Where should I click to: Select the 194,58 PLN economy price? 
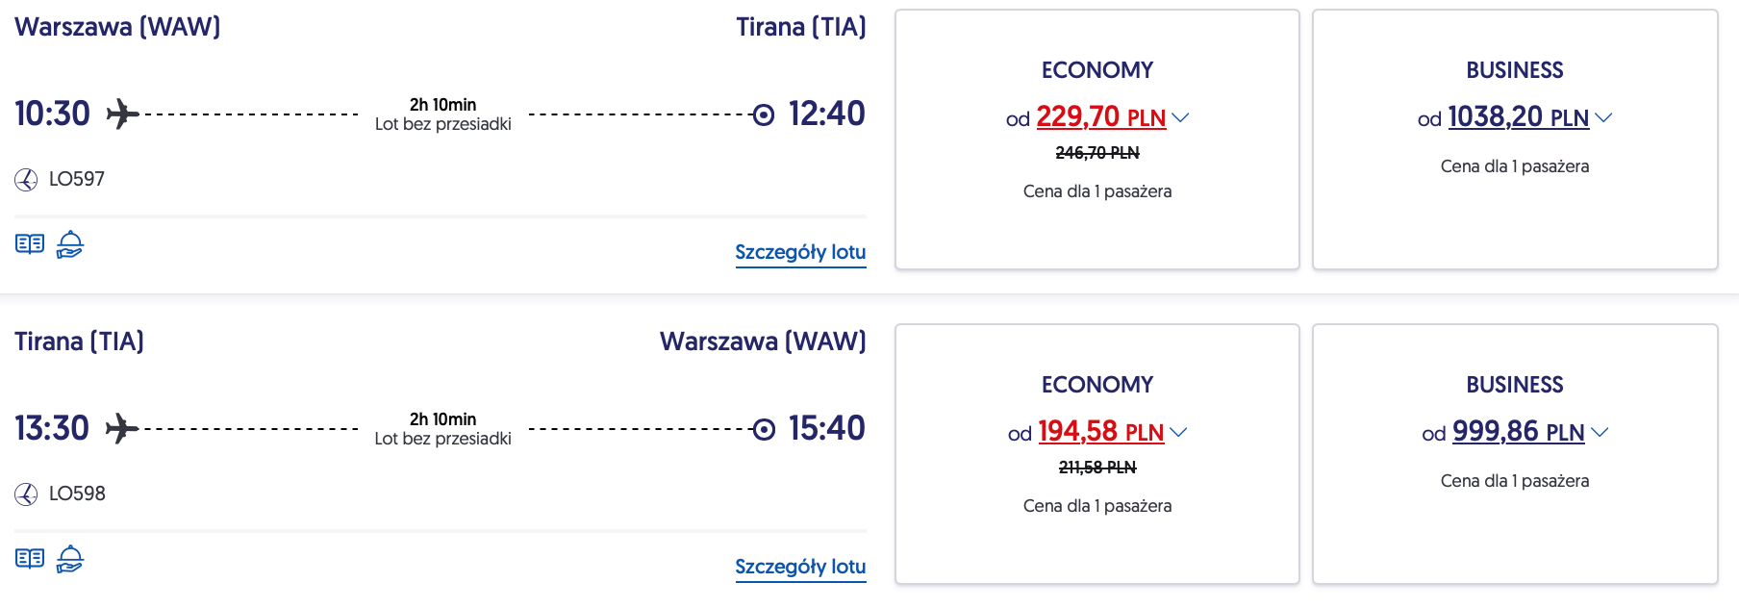coord(1100,432)
